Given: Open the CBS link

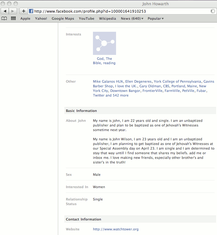Looking at the screenshot, I should tap(166, 86).
